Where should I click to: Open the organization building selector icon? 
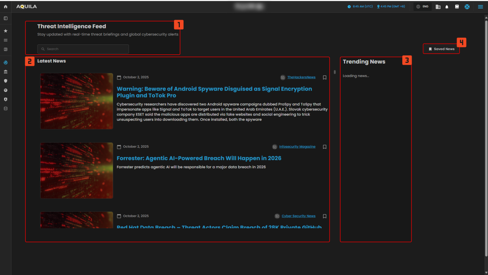438,7
